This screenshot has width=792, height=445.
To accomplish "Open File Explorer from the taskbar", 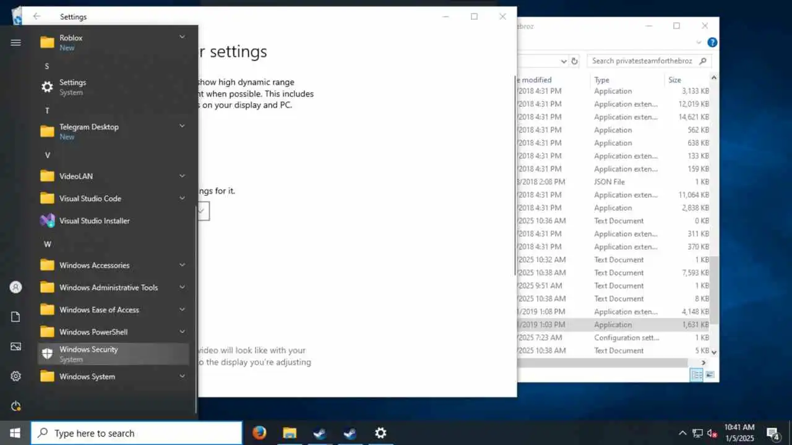I will click(290, 433).
